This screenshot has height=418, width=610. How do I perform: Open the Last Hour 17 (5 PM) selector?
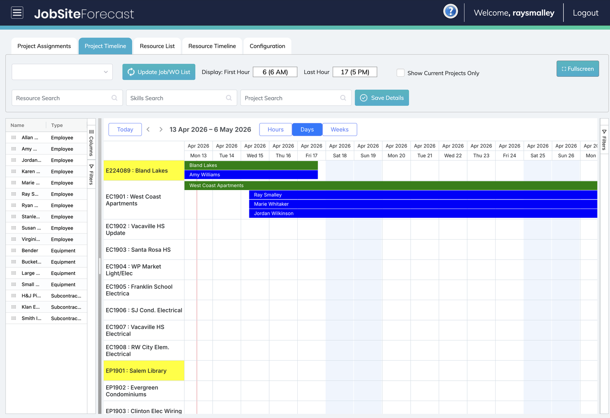point(355,72)
